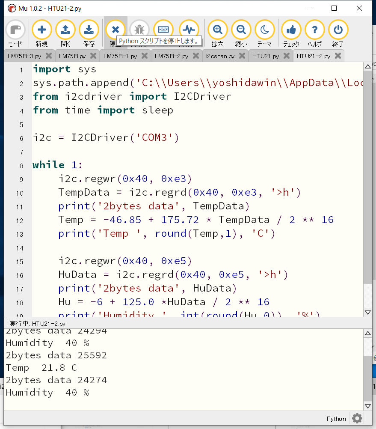Screen dimensions: 376x429
Task: Close the LM75B.py tab
Action: (x=93, y=56)
